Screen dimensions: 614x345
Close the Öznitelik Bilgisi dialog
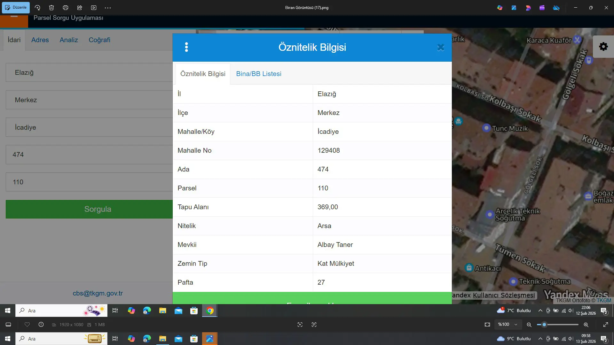[441, 48]
